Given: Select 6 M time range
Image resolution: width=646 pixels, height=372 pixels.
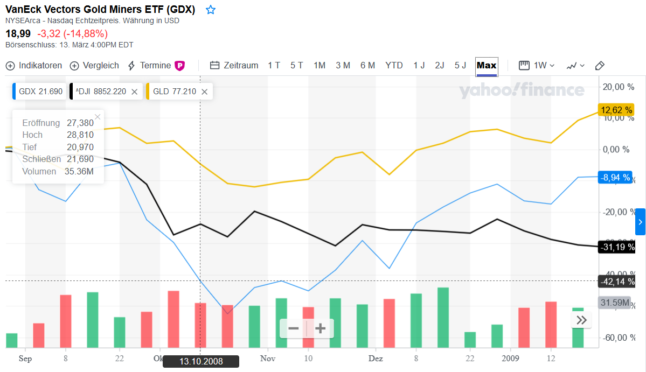Looking at the screenshot, I should pos(367,66).
